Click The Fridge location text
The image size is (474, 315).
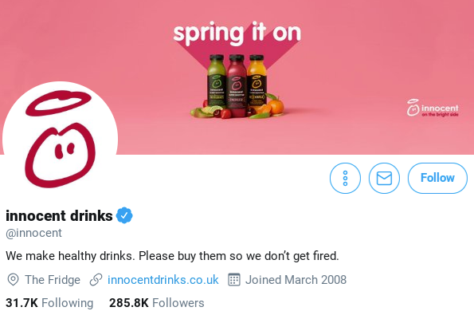[x=53, y=280]
